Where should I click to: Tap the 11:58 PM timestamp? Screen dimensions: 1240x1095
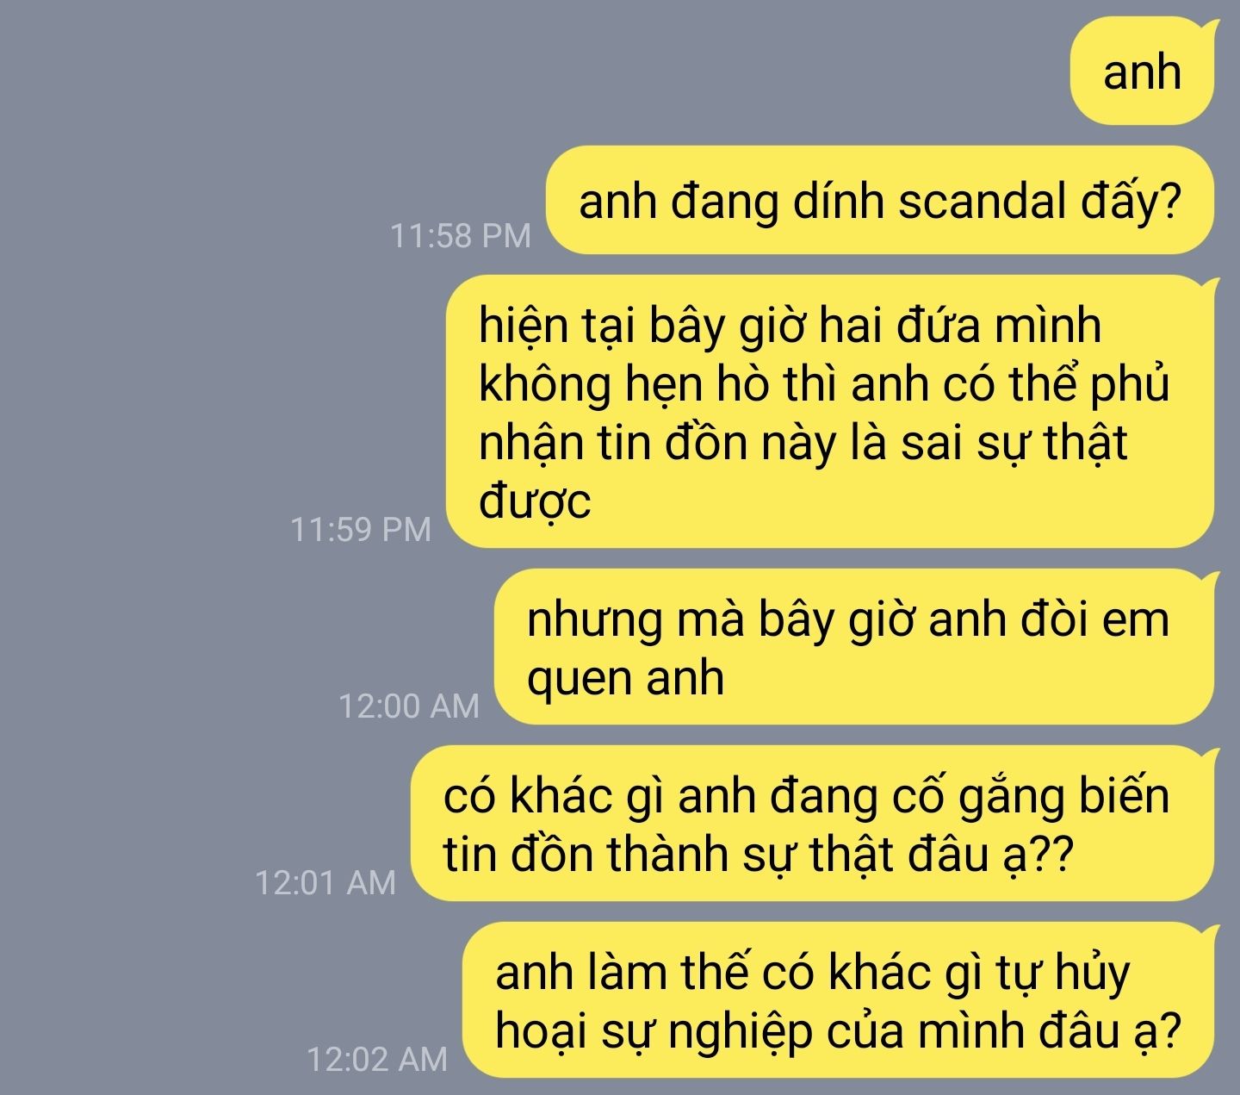tap(461, 235)
